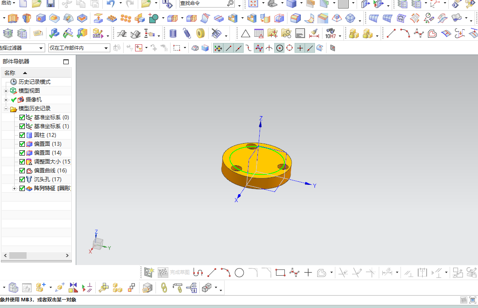Open the Undo list dropdown arrow
This screenshot has width=478, height=308.
(121, 4)
